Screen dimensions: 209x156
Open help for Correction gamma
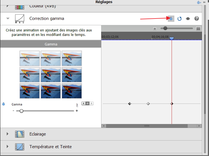[x=197, y=19]
